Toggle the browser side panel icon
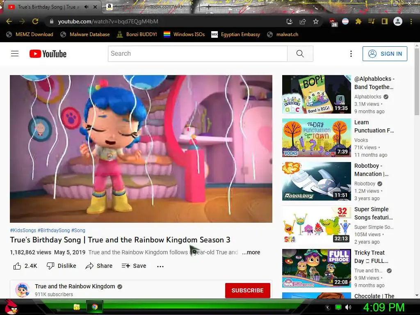This screenshot has width=420, height=315. [384, 21]
